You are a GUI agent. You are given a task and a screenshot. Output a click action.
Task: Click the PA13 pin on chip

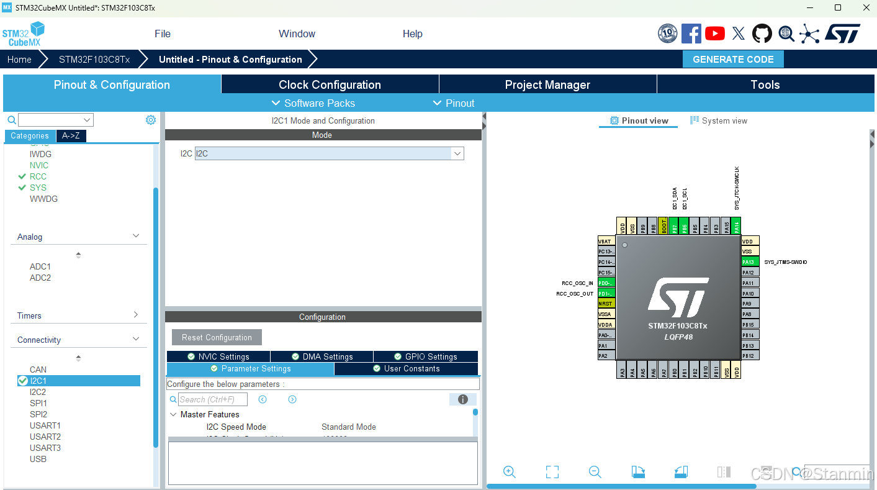pyautogui.click(x=750, y=262)
